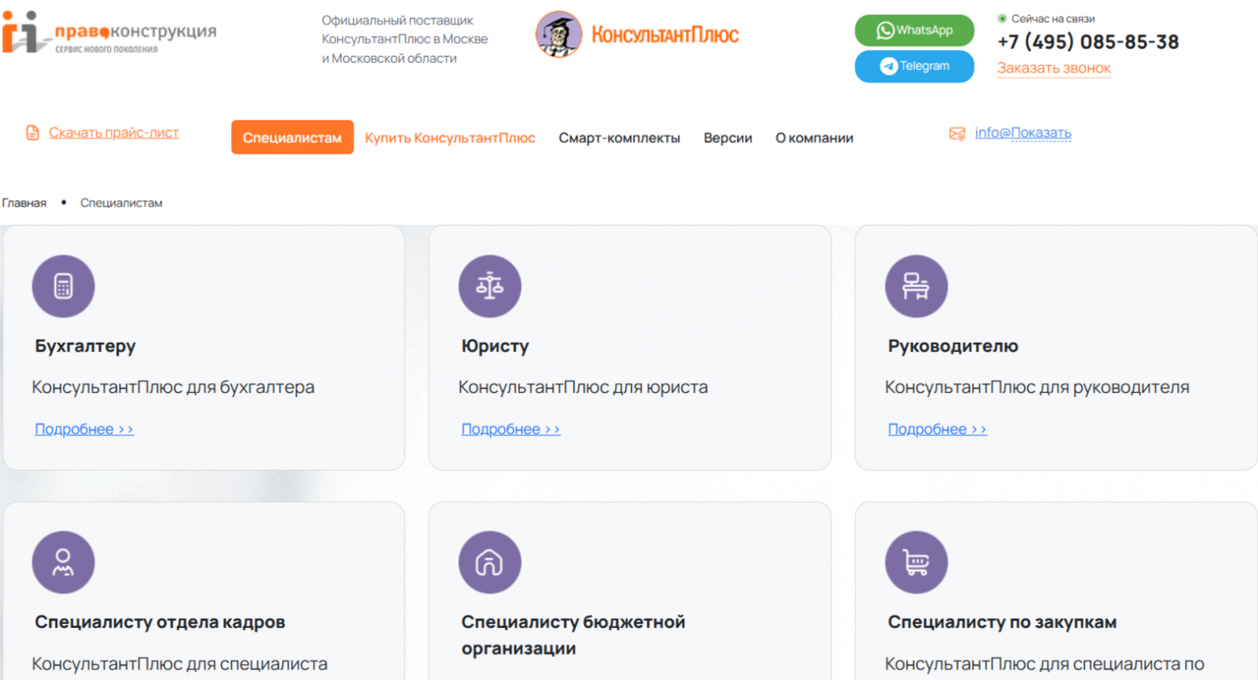
Task: Click the building icon on бюджетной организации card
Action: pyautogui.click(x=490, y=563)
